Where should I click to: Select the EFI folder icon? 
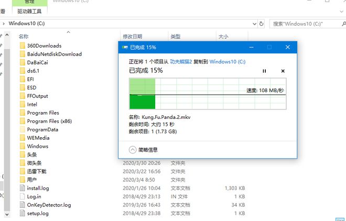click(23, 79)
